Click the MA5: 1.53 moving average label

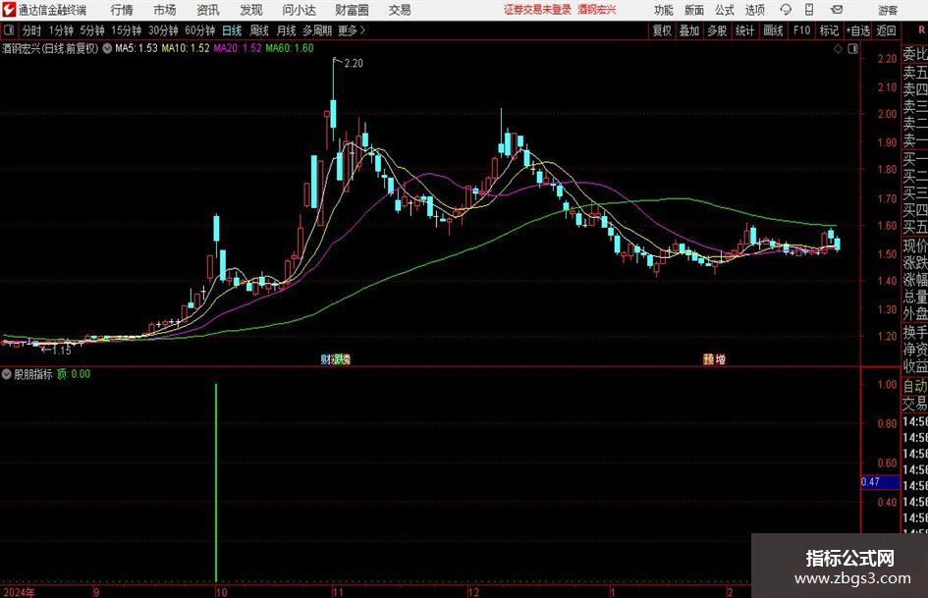tap(136, 48)
